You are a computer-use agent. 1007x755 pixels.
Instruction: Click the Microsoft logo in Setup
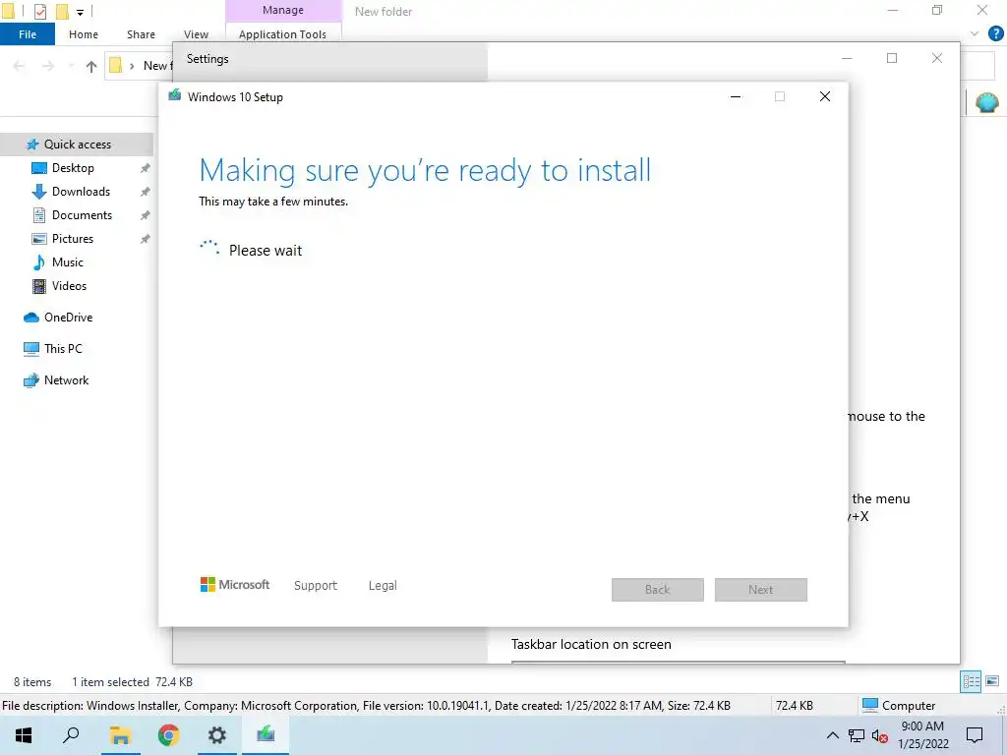click(235, 585)
